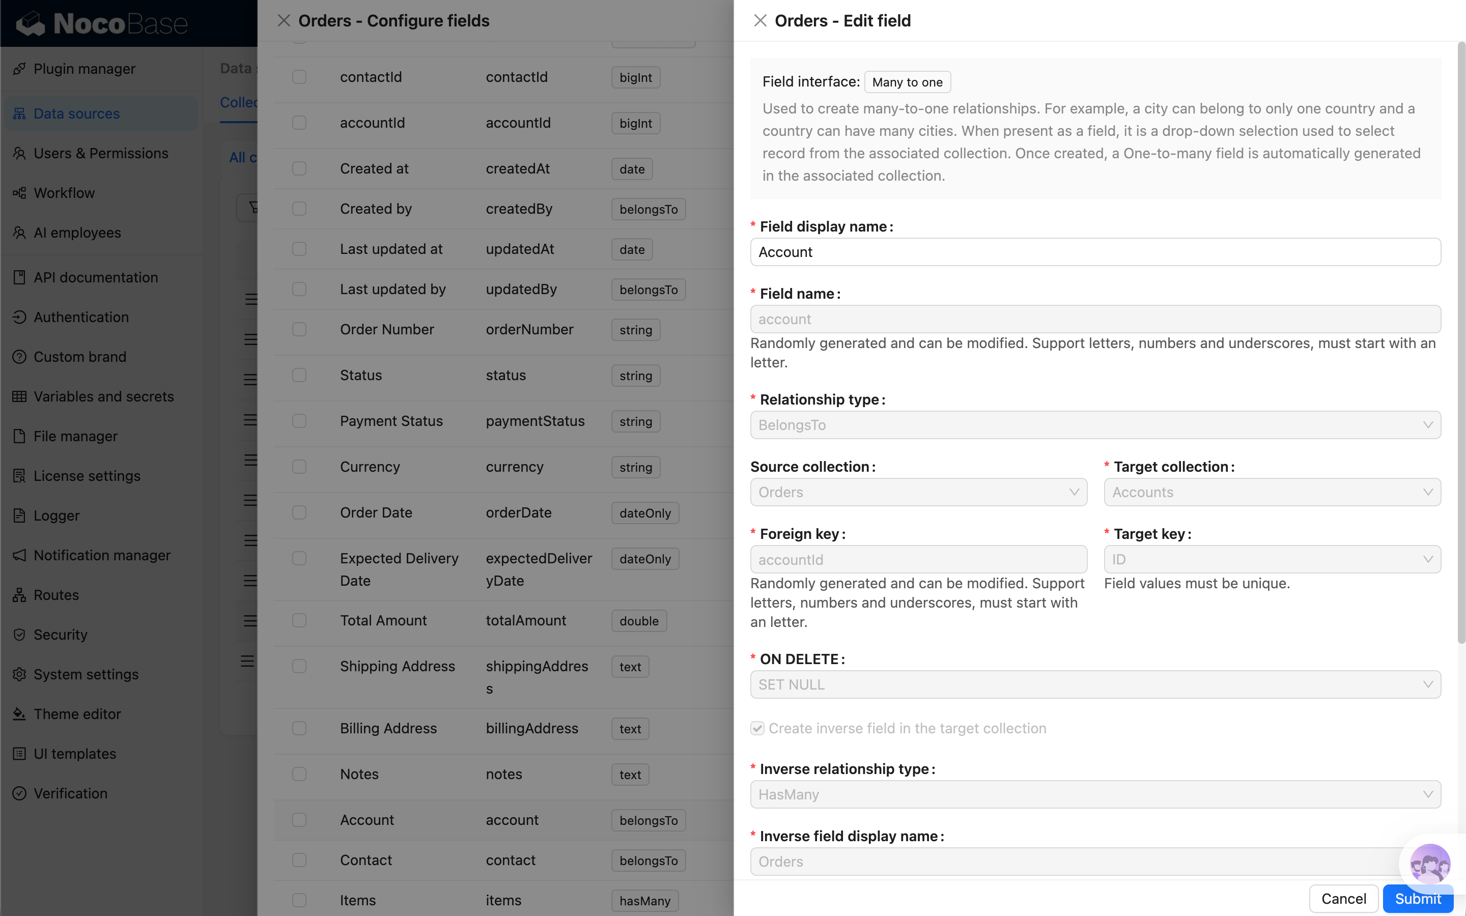Viewport: 1466px width, 916px height.
Task: Click the Authentication sidebar icon
Action: click(x=19, y=317)
